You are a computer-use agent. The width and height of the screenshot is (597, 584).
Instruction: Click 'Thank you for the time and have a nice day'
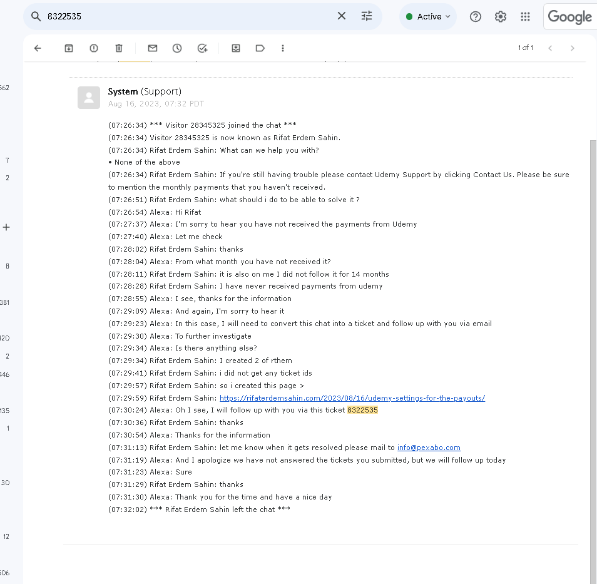click(253, 497)
